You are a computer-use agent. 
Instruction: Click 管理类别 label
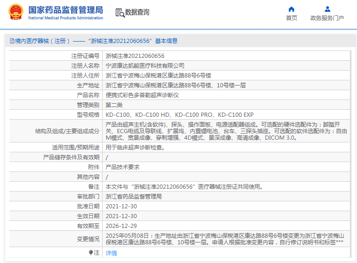pos(88,105)
